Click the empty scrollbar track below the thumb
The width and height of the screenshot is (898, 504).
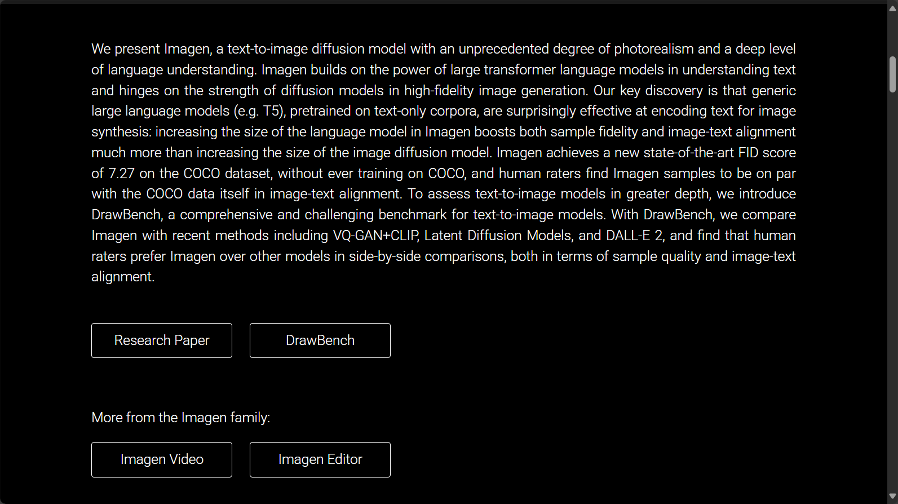892,293
